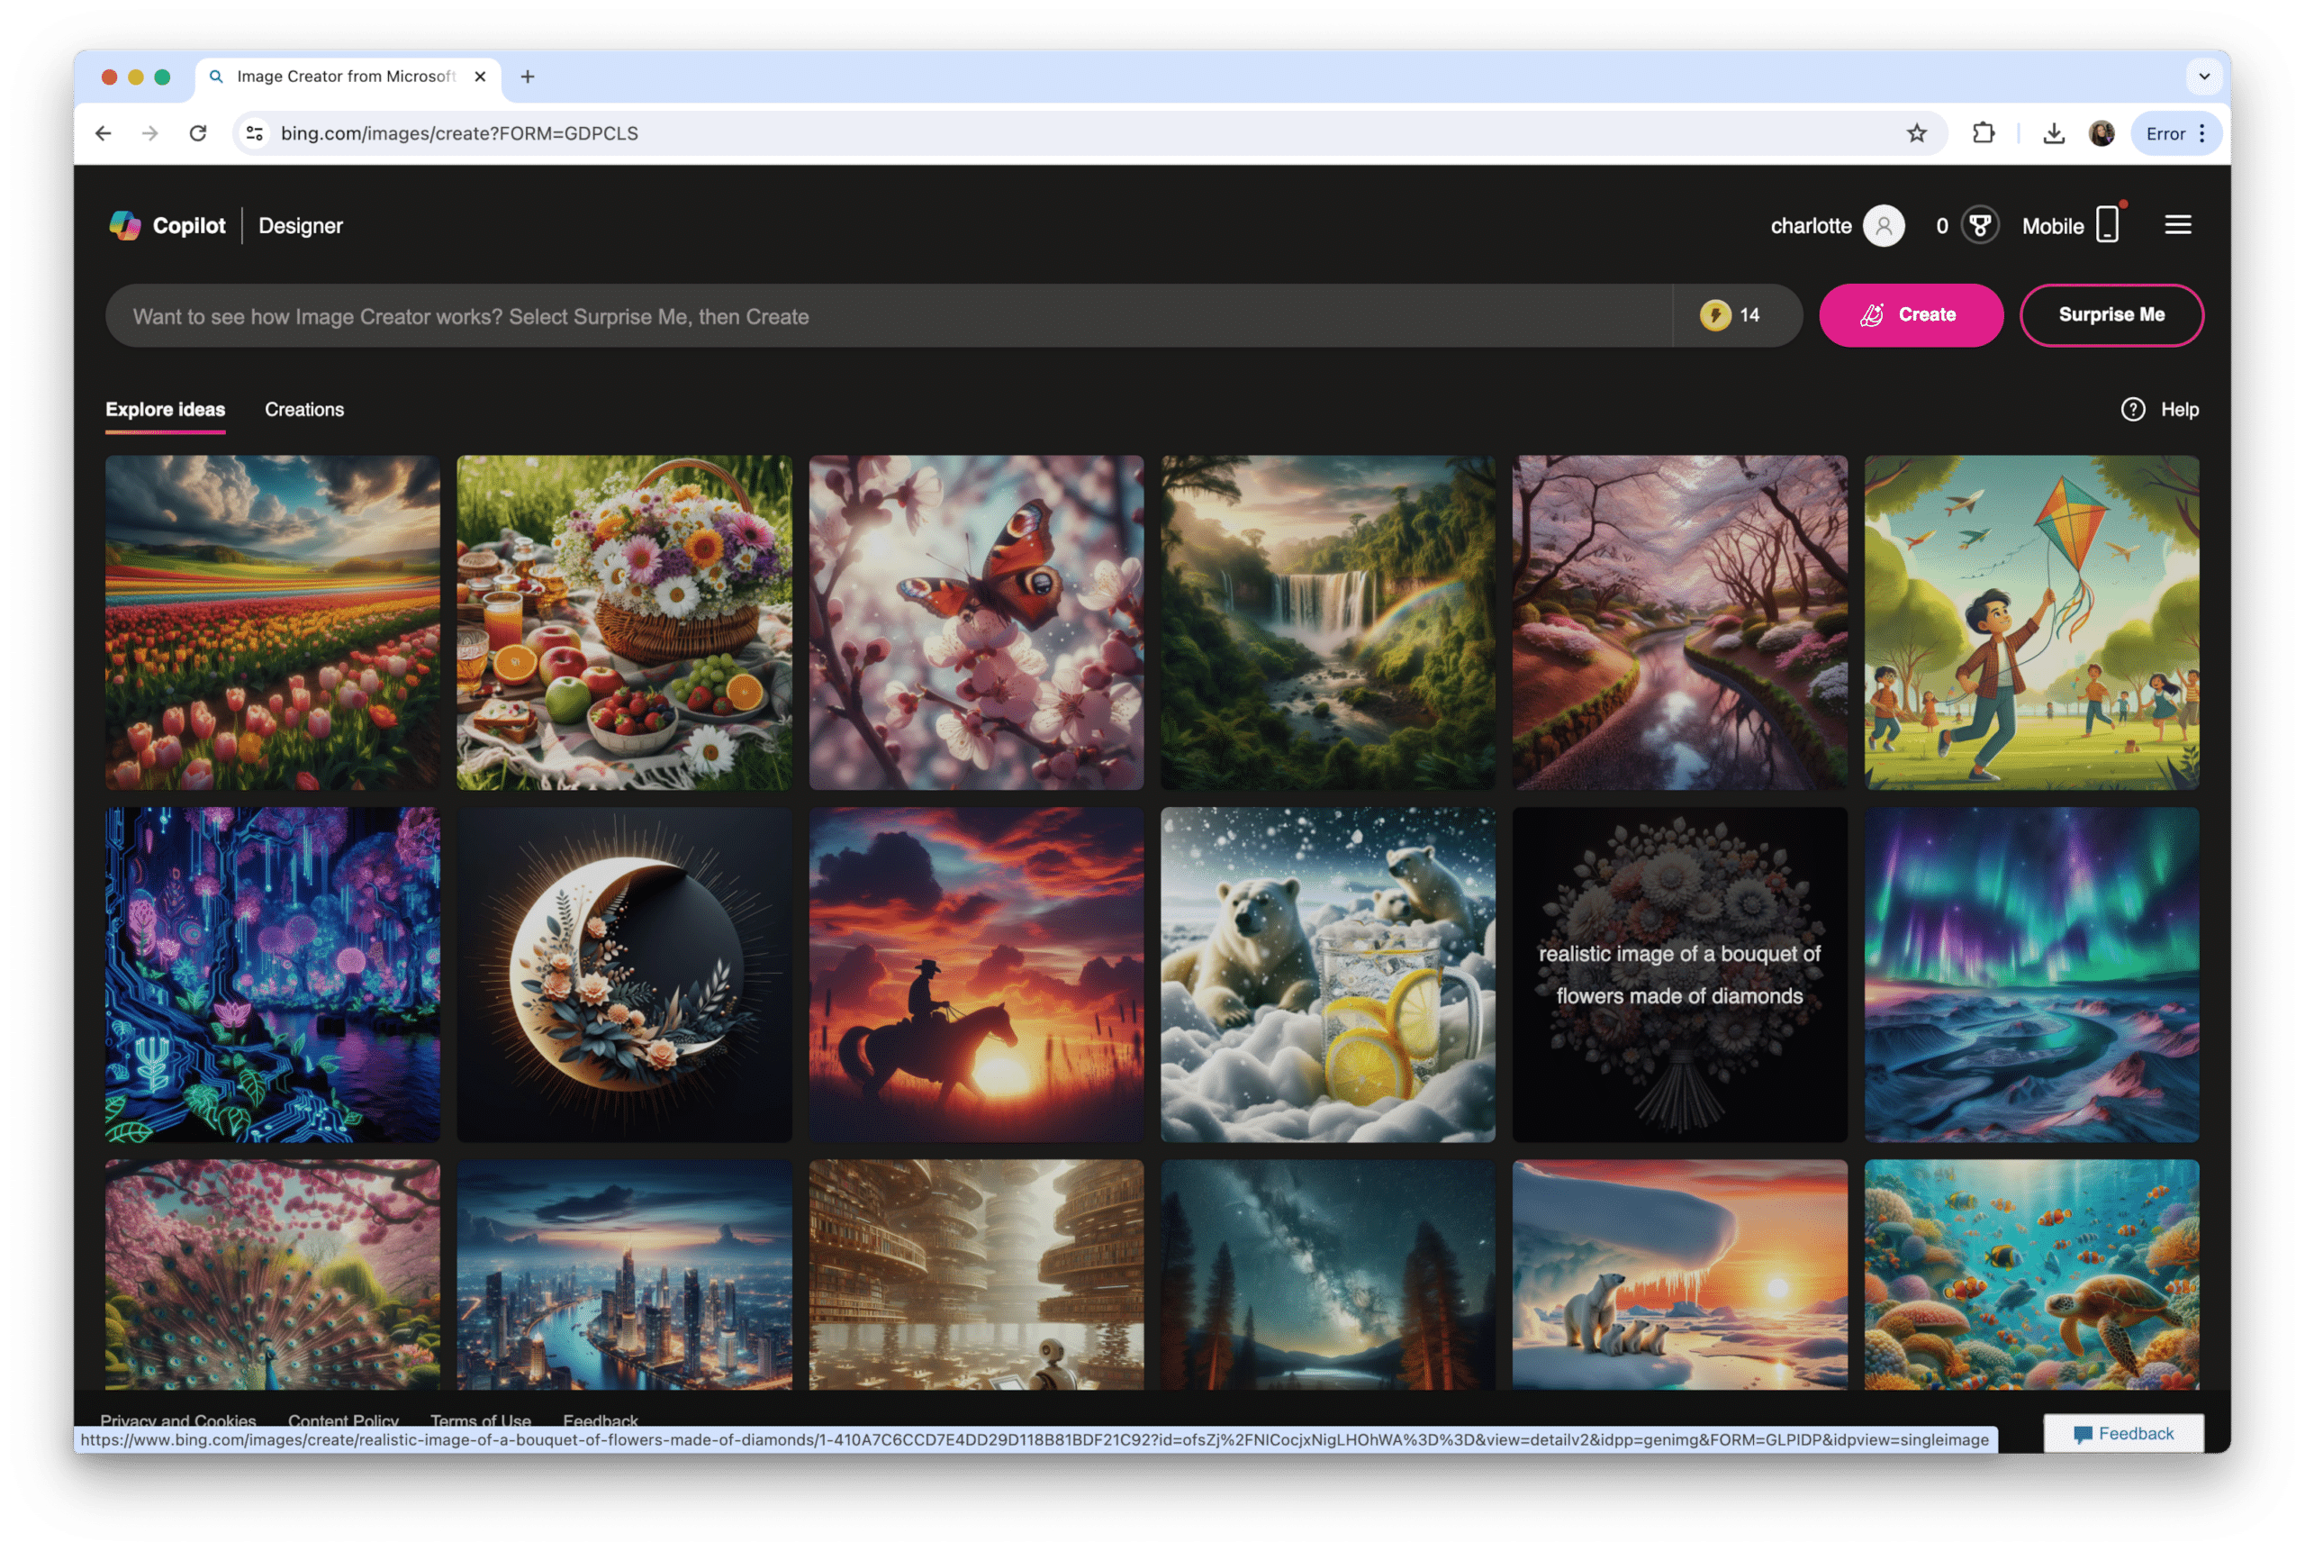Open the Terms of Use footer link
Screen dimensions: 2305x1551
(x=481, y=1420)
